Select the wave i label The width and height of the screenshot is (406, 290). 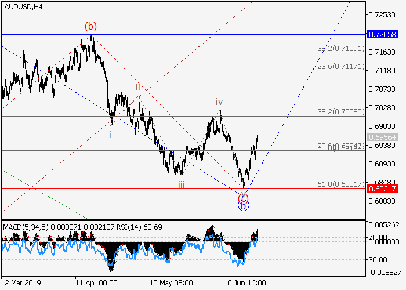(x=110, y=134)
